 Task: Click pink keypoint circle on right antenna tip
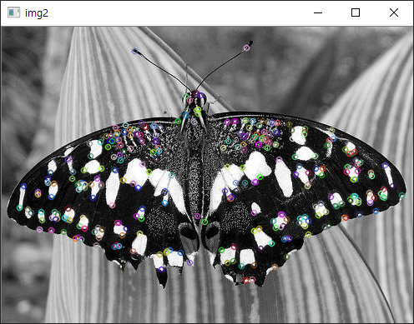[x=246, y=48]
